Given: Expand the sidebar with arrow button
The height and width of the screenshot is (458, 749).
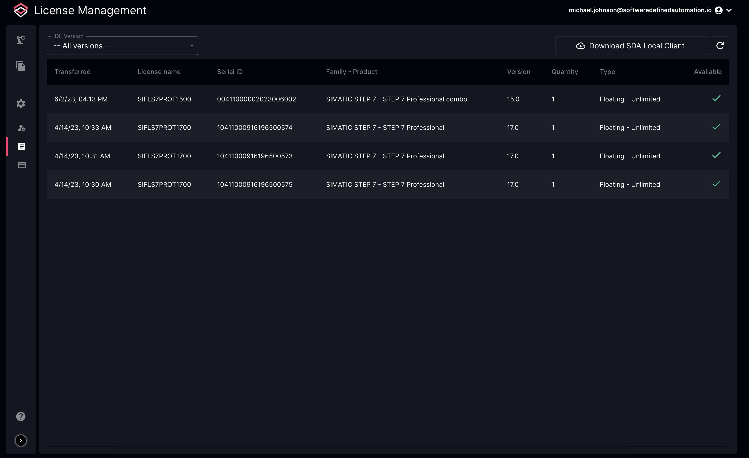Looking at the screenshot, I should [x=21, y=440].
